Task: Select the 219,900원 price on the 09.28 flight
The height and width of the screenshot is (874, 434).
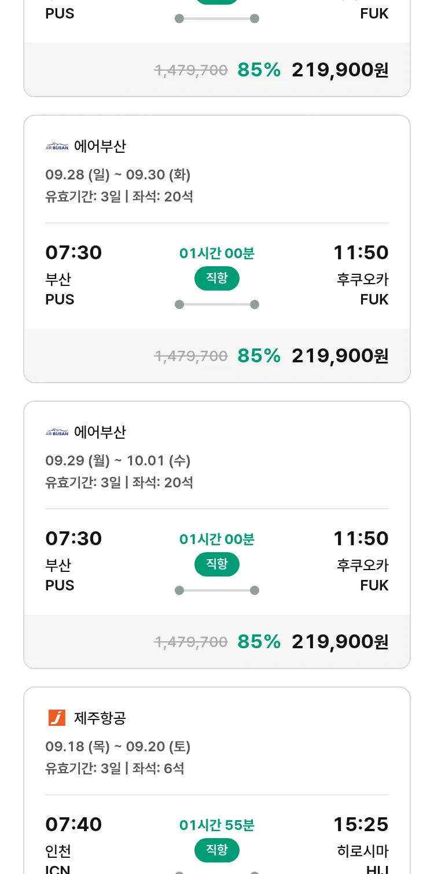Action: click(340, 356)
